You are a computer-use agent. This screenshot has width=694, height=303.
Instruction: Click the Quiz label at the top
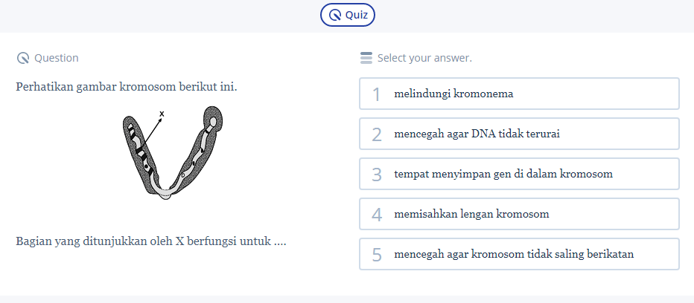click(x=357, y=15)
